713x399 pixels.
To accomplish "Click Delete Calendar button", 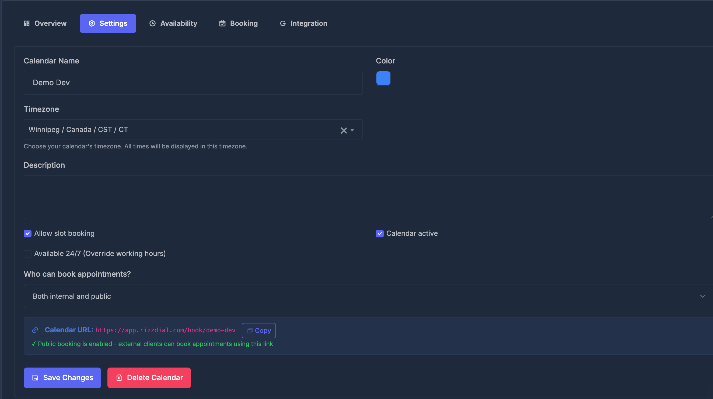I will (149, 378).
